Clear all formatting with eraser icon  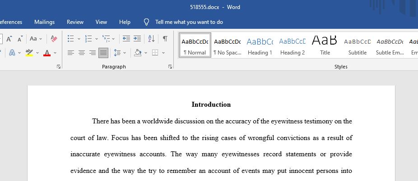tap(54, 39)
